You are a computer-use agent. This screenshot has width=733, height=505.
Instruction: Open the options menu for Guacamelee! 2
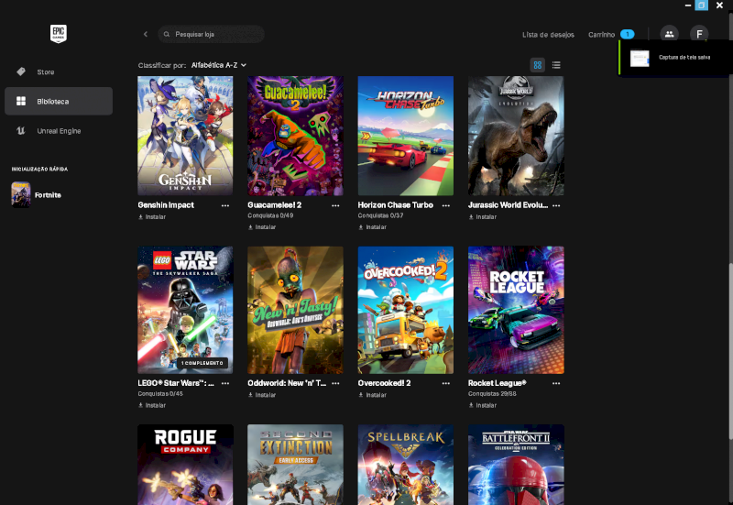click(335, 205)
